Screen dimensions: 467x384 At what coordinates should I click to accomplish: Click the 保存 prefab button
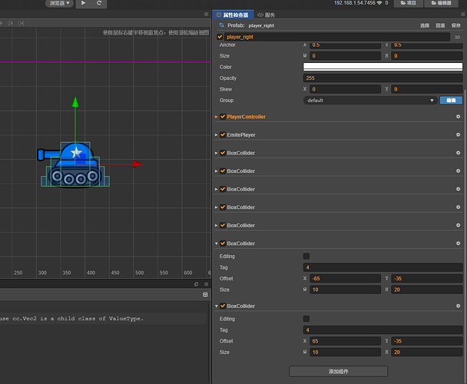pos(455,25)
